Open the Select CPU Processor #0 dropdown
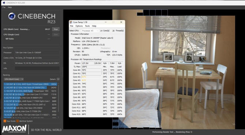 (x=90, y=31)
